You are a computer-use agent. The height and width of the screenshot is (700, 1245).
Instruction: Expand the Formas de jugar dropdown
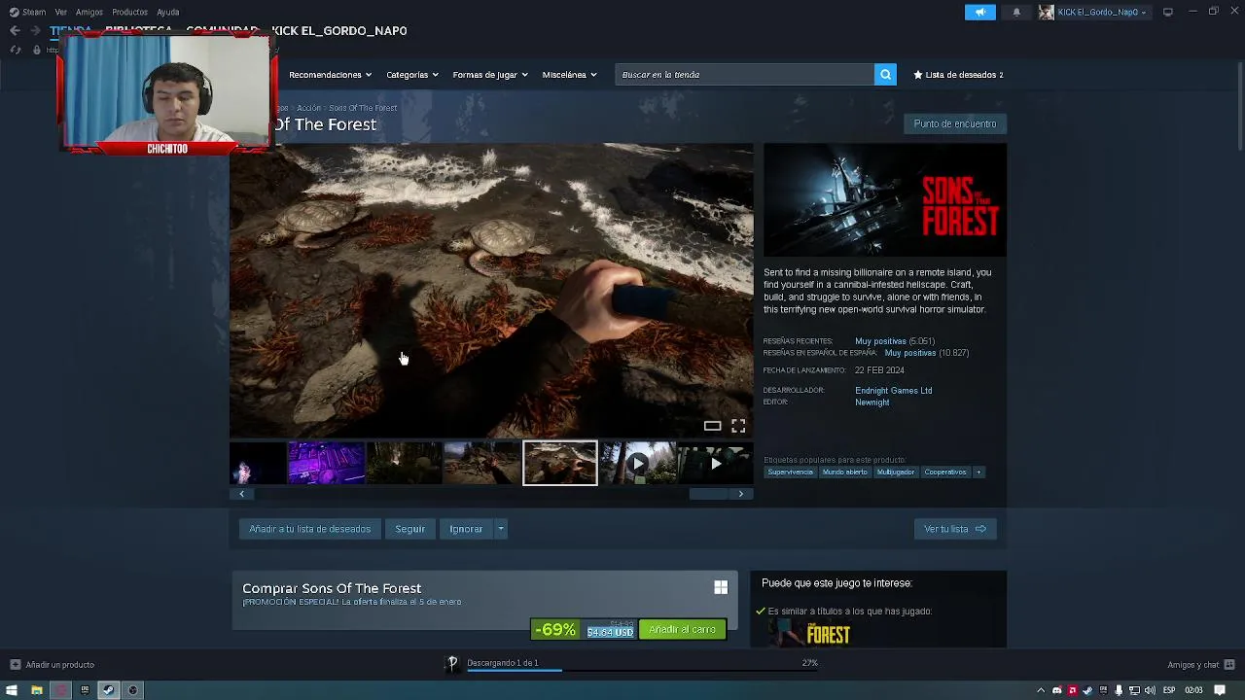point(490,75)
